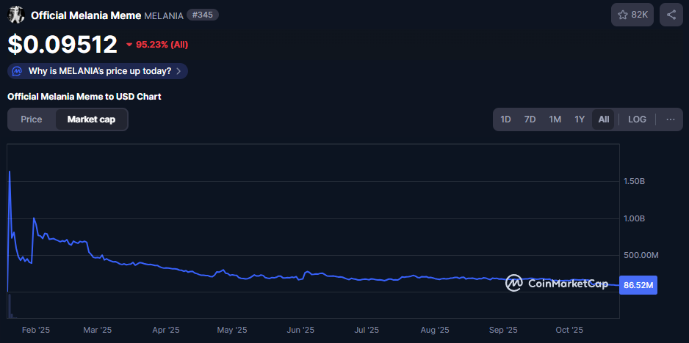
Task: Click the $0.09512 price value
Action: click(63, 44)
